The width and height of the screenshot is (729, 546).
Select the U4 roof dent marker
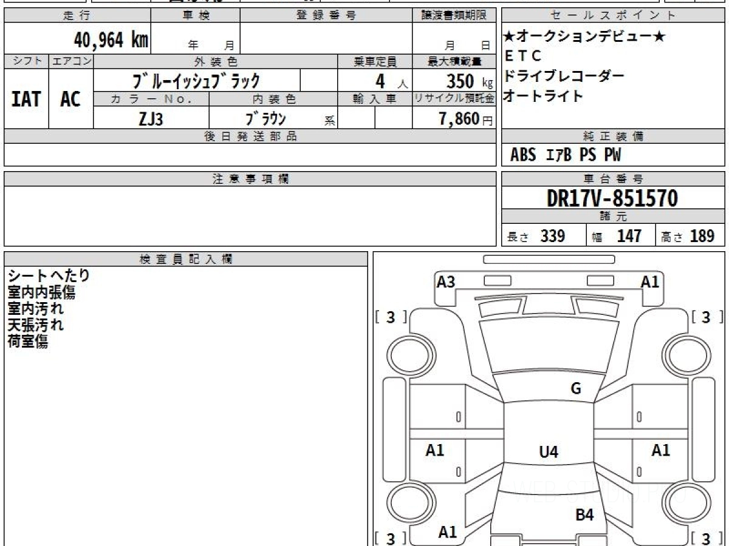click(549, 452)
